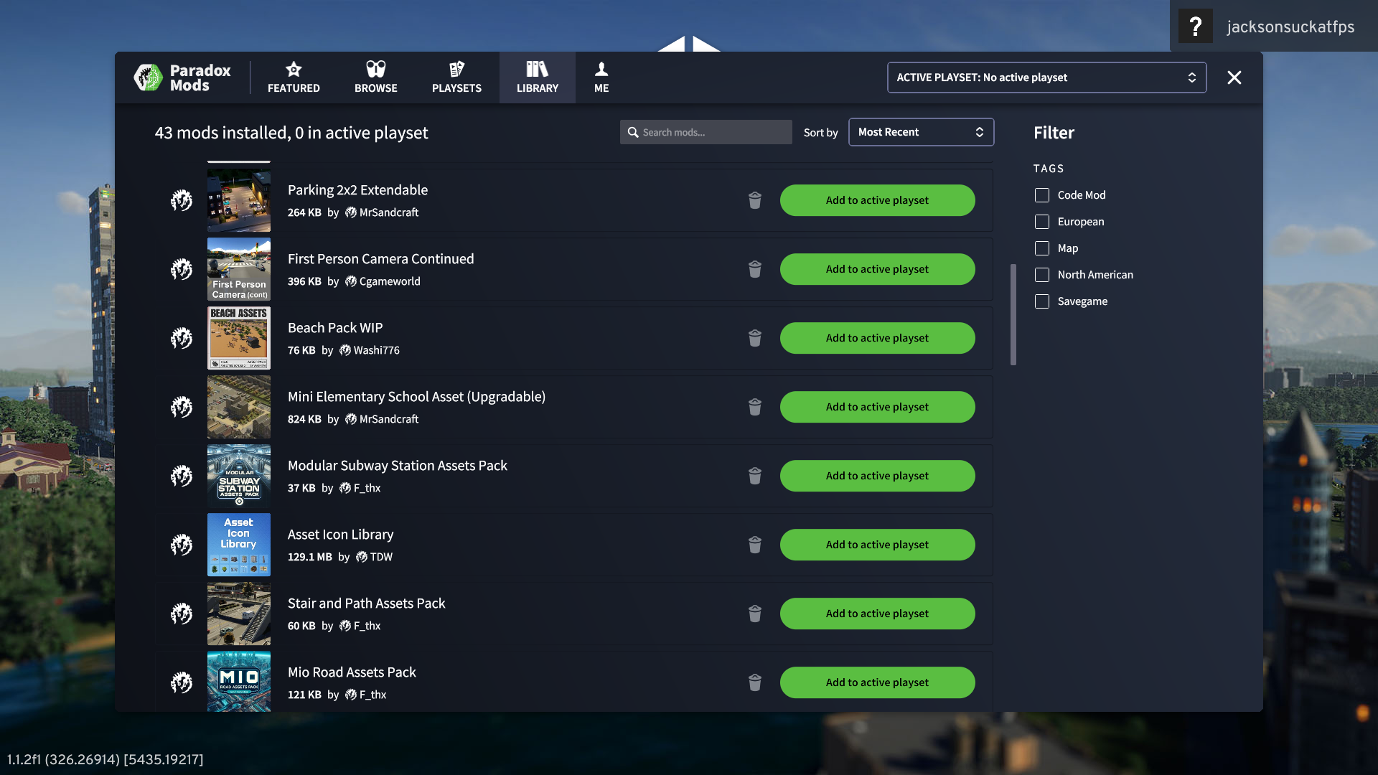1378x775 pixels.
Task: Toggle the Map tag checkbox
Action: [x=1042, y=248]
